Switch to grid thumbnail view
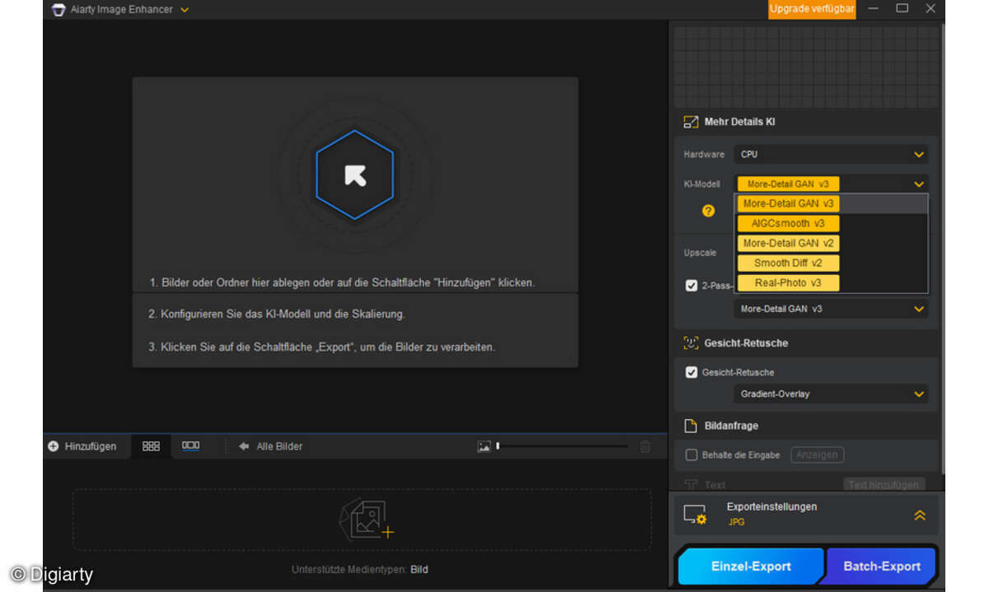989x592 pixels. coord(151,445)
